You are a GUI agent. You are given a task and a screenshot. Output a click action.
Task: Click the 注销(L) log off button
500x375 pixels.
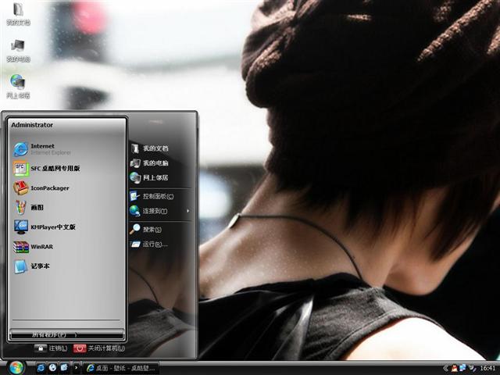coord(51,348)
